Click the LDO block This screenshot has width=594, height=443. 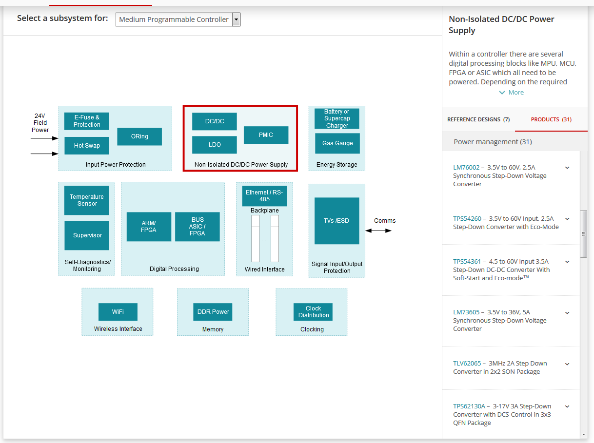pos(215,145)
